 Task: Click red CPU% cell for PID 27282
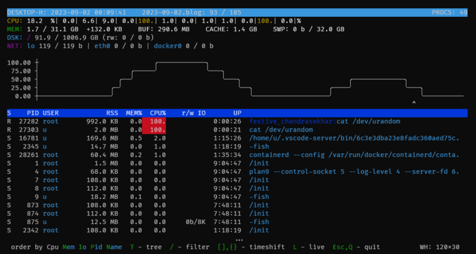pos(154,122)
